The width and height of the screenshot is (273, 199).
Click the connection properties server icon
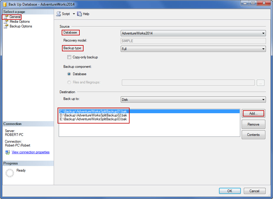[7, 152]
